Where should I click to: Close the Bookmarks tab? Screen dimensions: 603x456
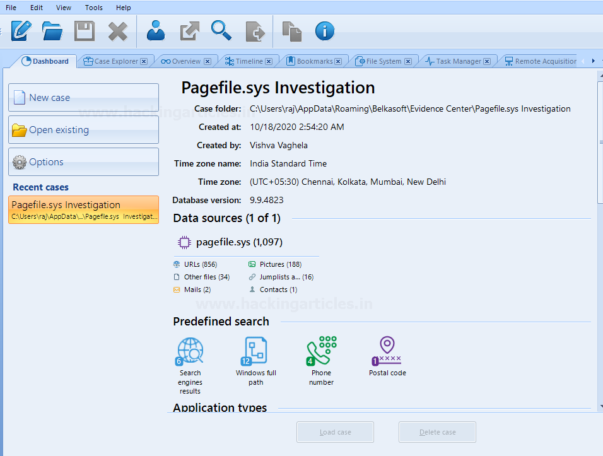338,62
